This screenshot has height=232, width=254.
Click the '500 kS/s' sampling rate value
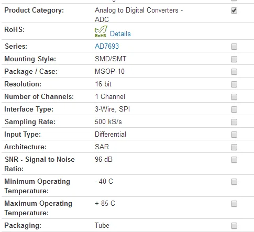pyautogui.click(x=108, y=121)
